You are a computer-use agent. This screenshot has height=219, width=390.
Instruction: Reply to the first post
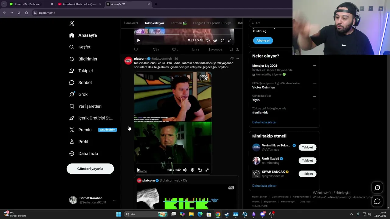[136, 49]
